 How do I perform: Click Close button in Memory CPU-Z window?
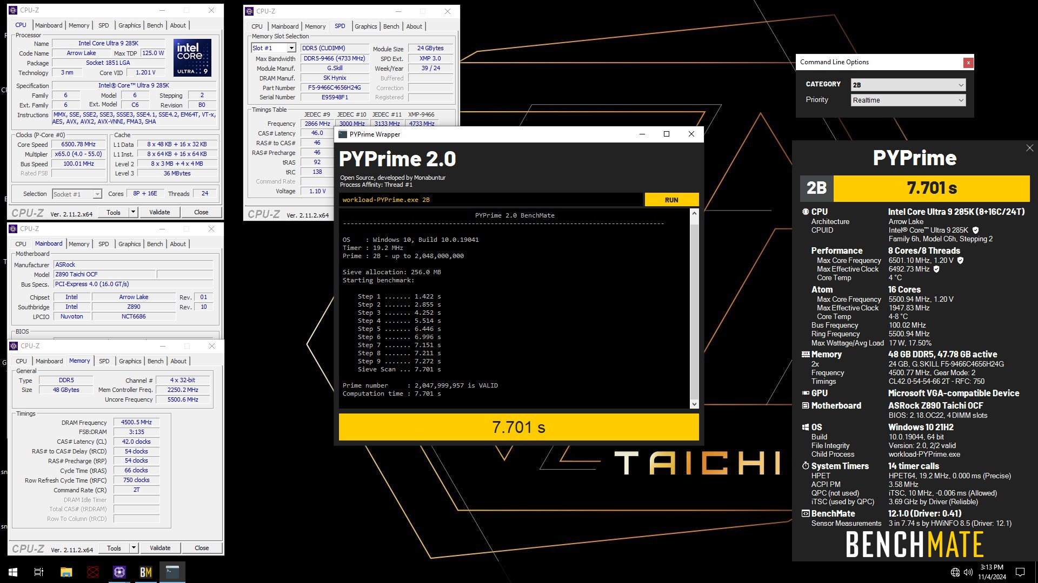click(x=202, y=548)
